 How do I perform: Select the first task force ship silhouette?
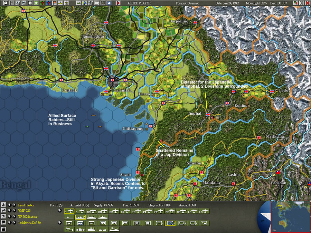coord(69,217)
